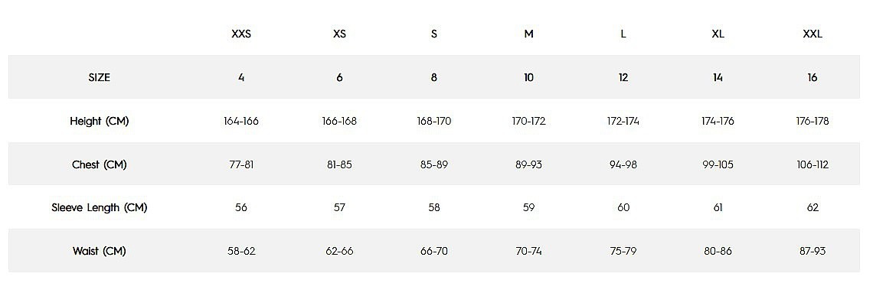
Task: Click sleeve length value 60
Action: click(623, 207)
